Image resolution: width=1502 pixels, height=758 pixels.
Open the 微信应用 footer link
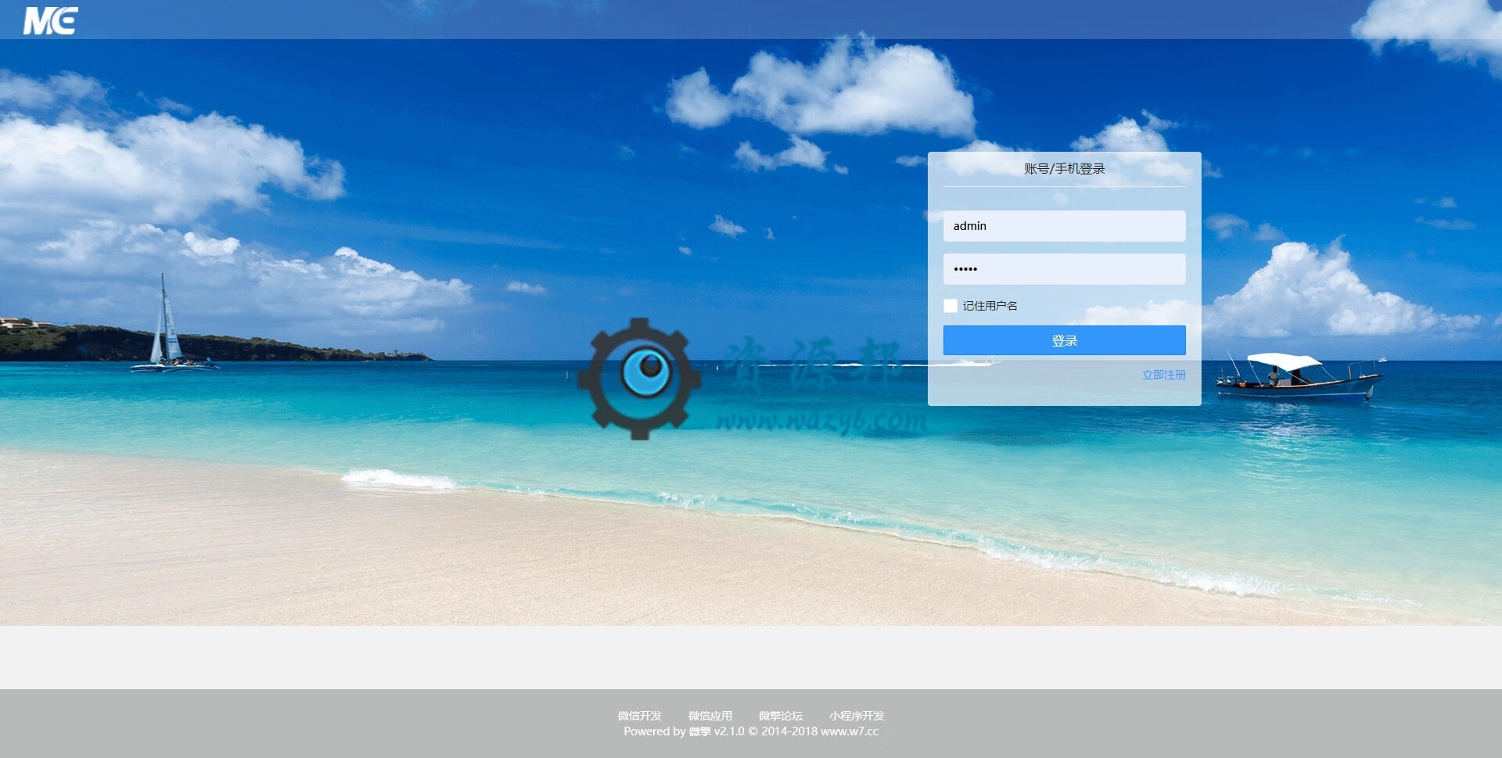click(x=710, y=716)
